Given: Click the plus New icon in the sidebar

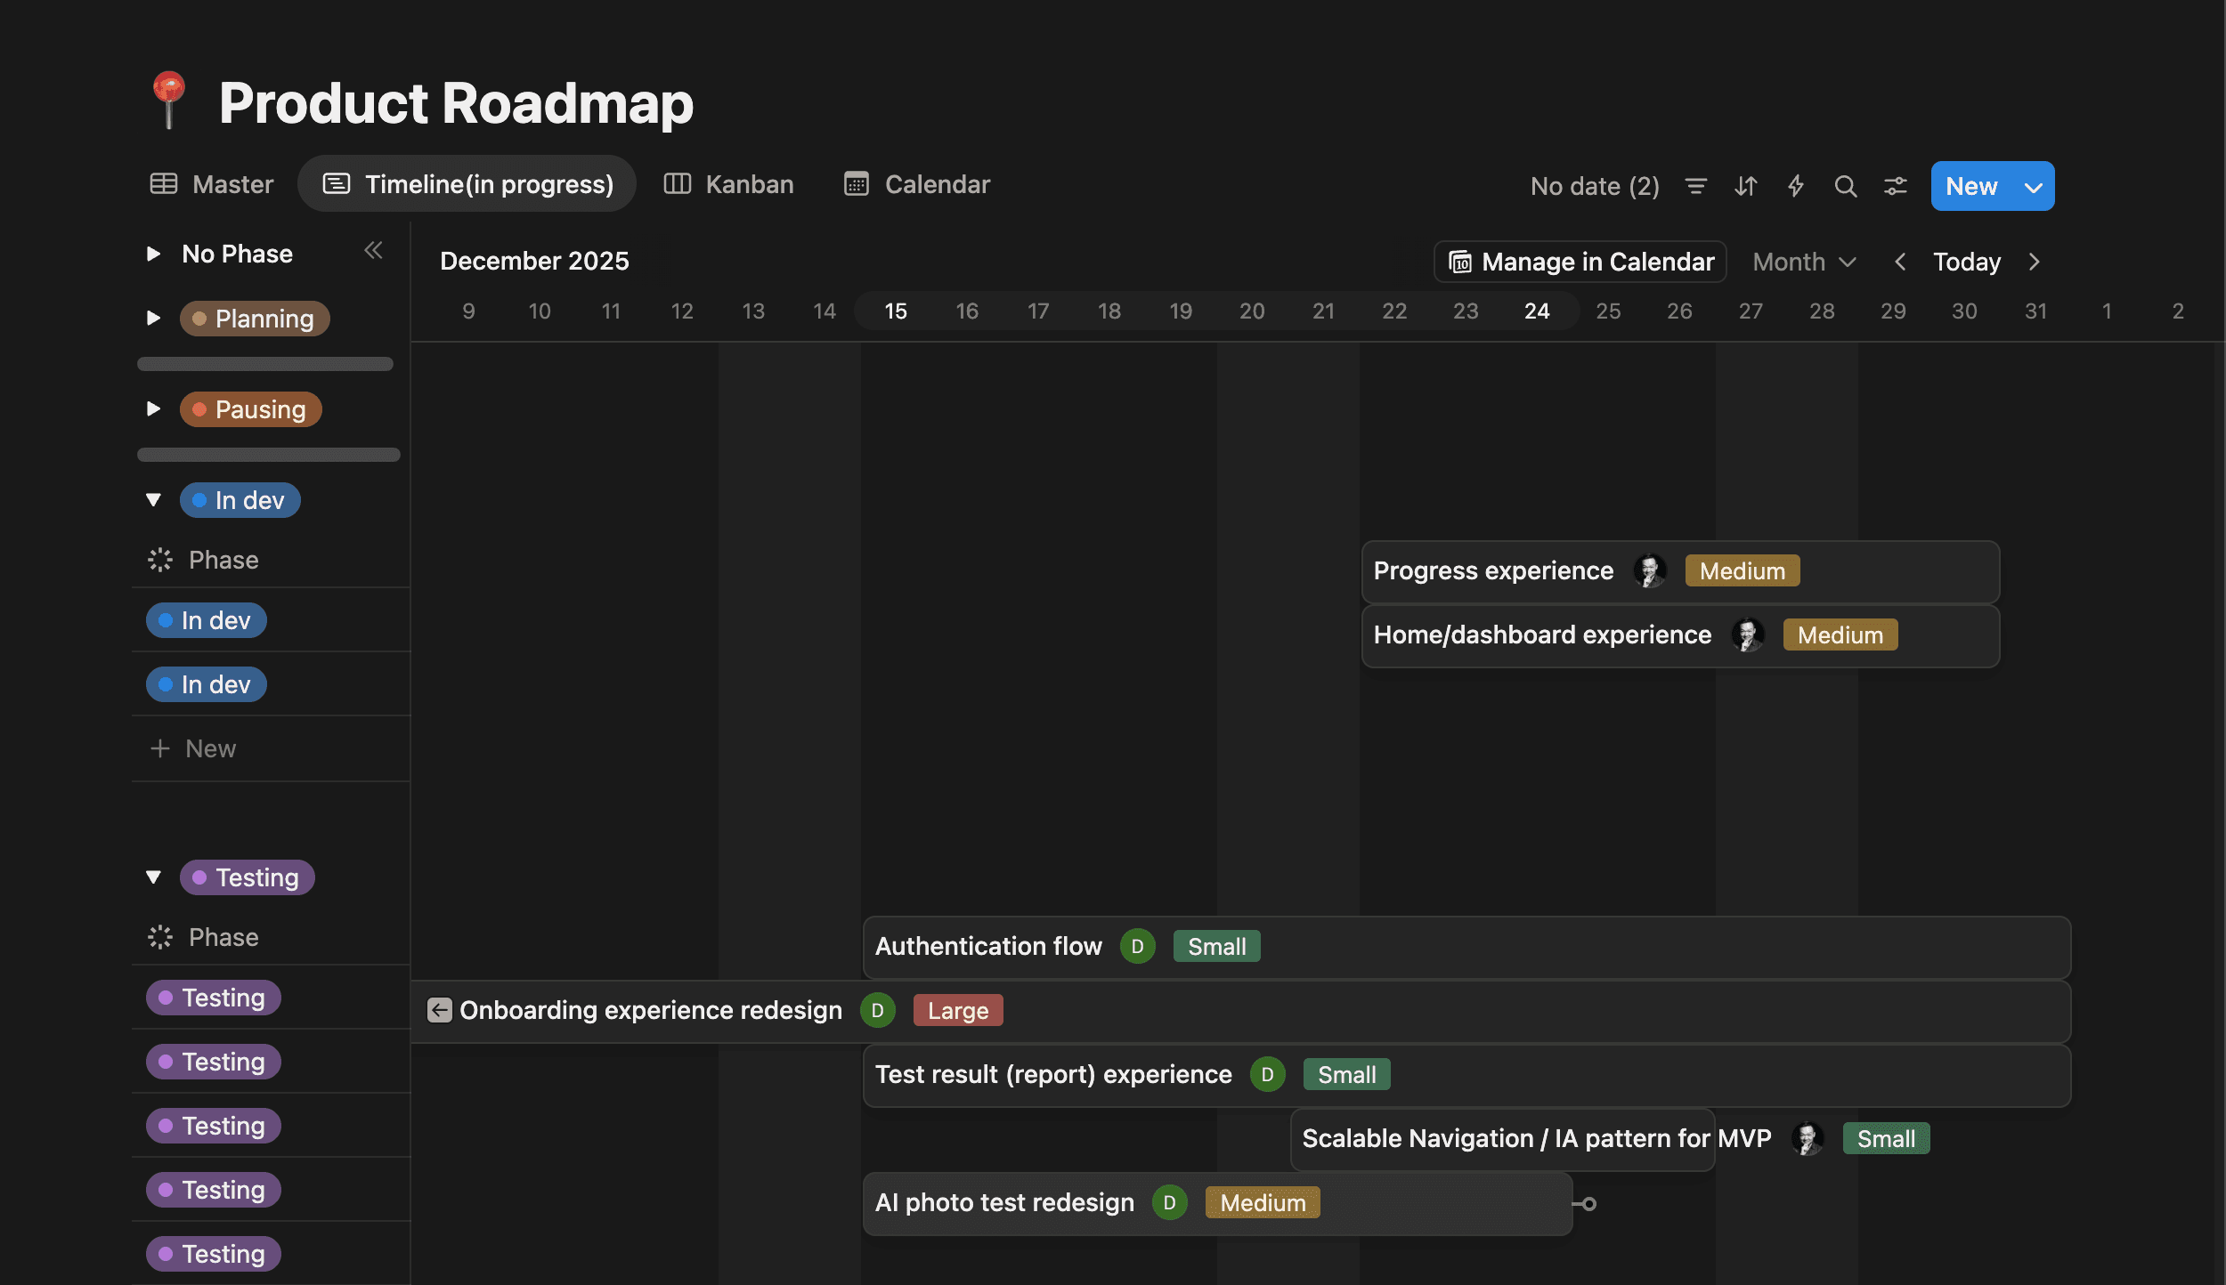Looking at the screenshot, I should (x=158, y=748).
